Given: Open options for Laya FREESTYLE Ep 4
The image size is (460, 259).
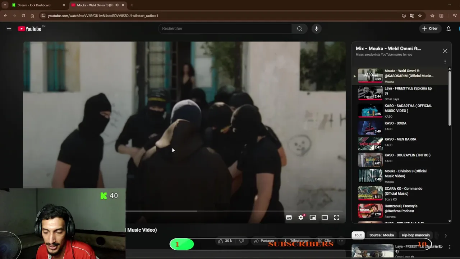Looking at the screenshot, I should 450,247.
